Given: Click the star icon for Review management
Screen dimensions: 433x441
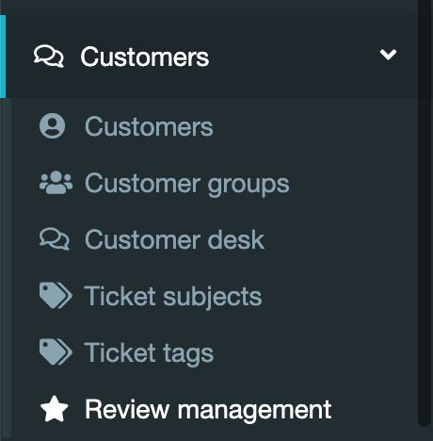Looking at the screenshot, I should point(55,409).
